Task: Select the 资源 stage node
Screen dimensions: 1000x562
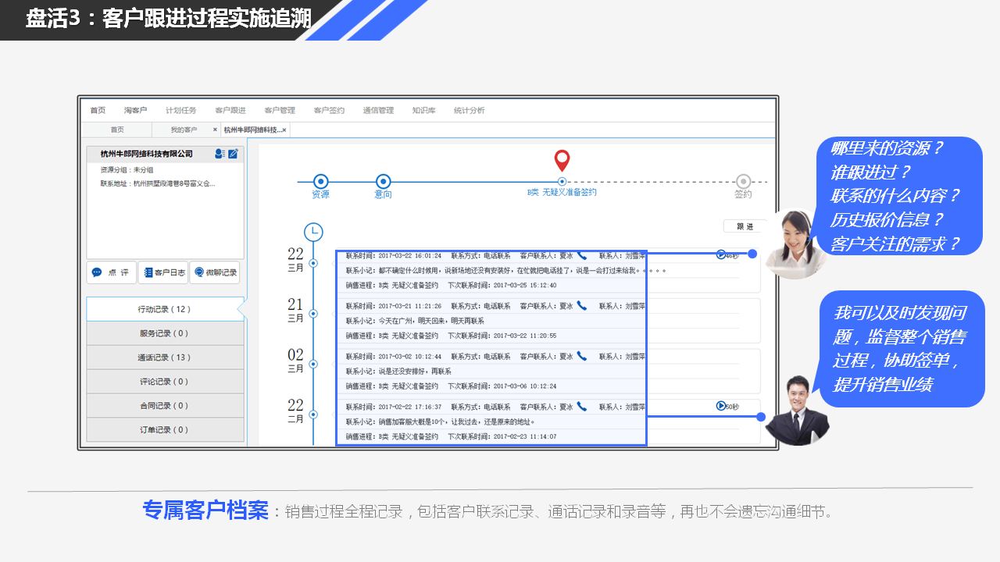Action: click(x=320, y=181)
